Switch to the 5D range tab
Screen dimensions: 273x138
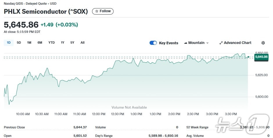19,43
